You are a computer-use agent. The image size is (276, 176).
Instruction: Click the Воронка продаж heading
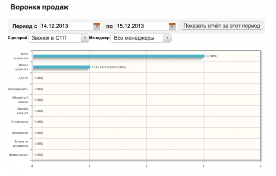tap(39, 7)
